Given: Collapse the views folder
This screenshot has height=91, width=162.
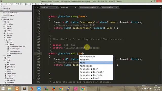Looking at the screenshot, I should [x=5, y=40].
